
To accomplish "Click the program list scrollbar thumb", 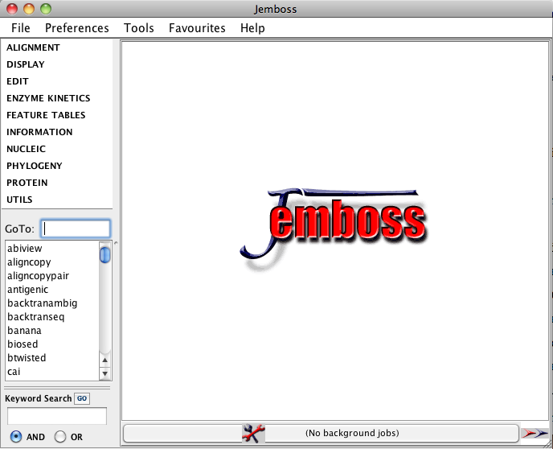I will (x=104, y=255).
